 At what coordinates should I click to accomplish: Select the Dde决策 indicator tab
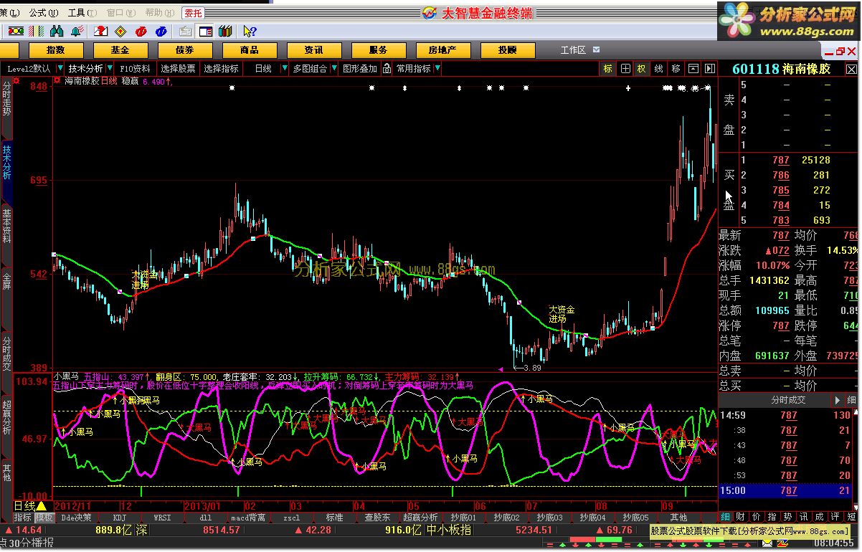pos(76,517)
